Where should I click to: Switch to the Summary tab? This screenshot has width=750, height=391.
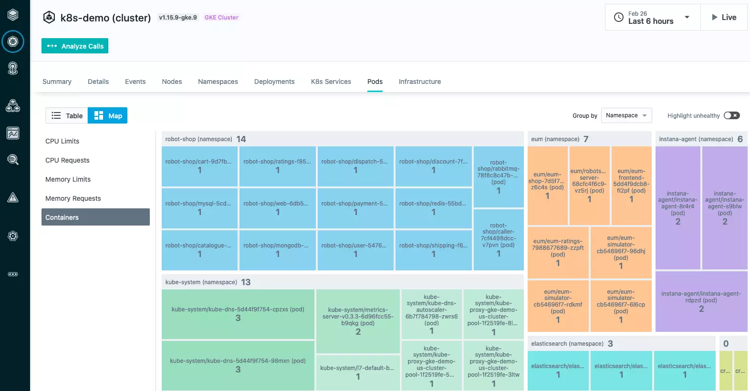coord(57,82)
